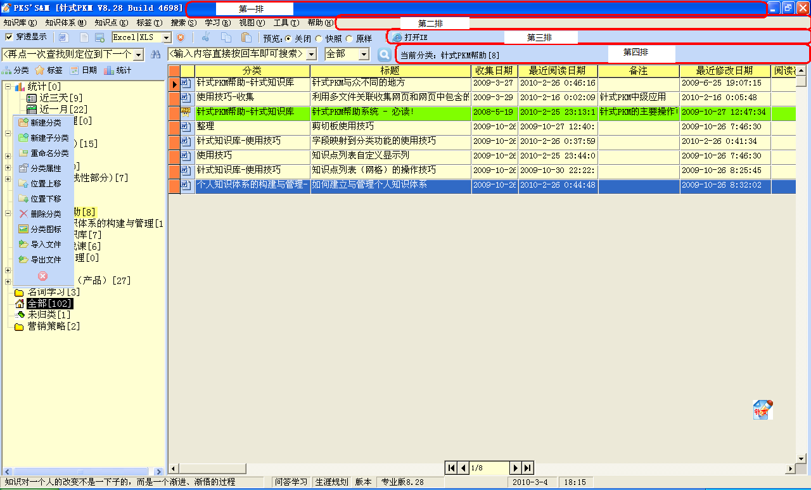Open the 全部 search scope dropdown
The height and width of the screenshot is (490, 811).
click(364, 55)
